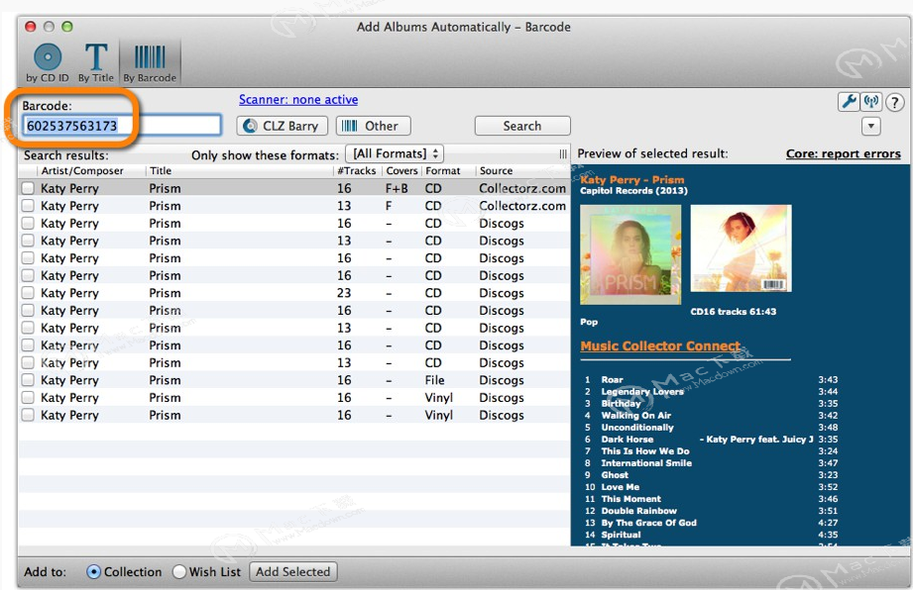The height and width of the screenshot is (590, 913).
Task: Click track 'This Is How We Do'
Action: (x=645, y=451)
